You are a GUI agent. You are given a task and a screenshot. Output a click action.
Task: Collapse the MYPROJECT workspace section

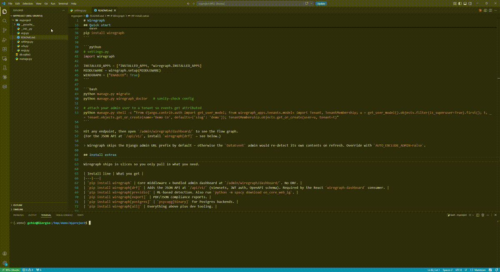[x=28, y=16]
